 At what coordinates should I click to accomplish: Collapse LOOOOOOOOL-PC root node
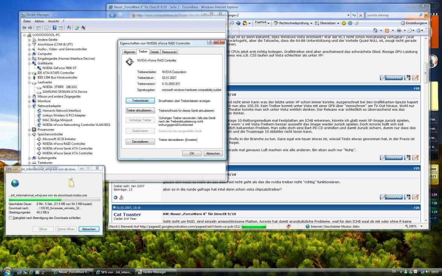tap(24, 35)
